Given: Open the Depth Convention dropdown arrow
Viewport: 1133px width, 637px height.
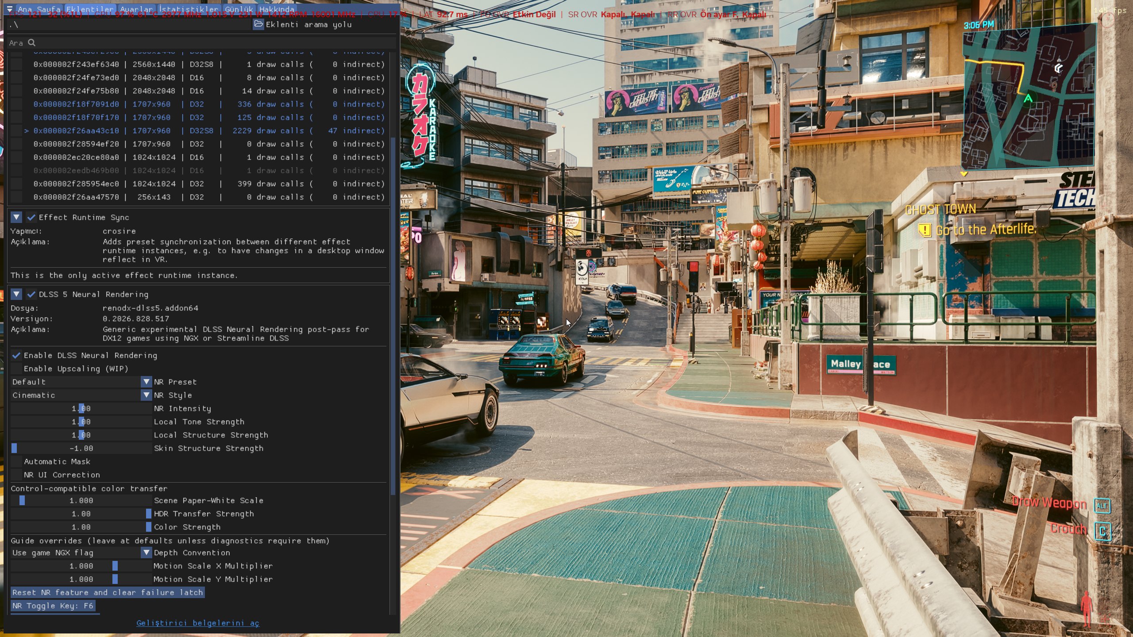Looking at the screenshot, I should (146, 553).
